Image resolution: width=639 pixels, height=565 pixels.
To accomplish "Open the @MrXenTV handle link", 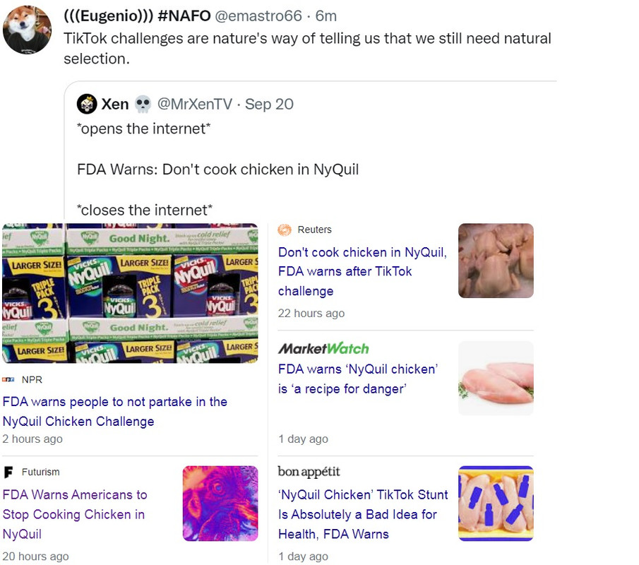I will pyautogui.click(x=195, y=104).
